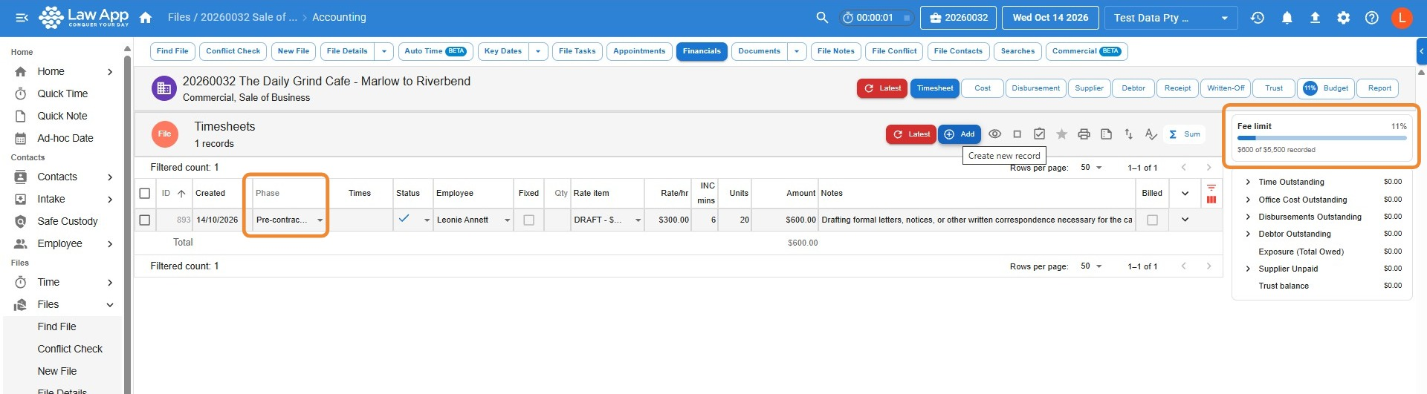Toggle the select-all checkbox in table header
Viewport: 1427px width, 394px height.
click(x=145, y=194)
